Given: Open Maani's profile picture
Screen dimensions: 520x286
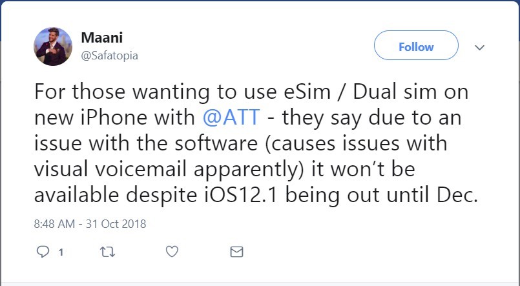Looking at the screenshot, I should click(x=52, y=46).
